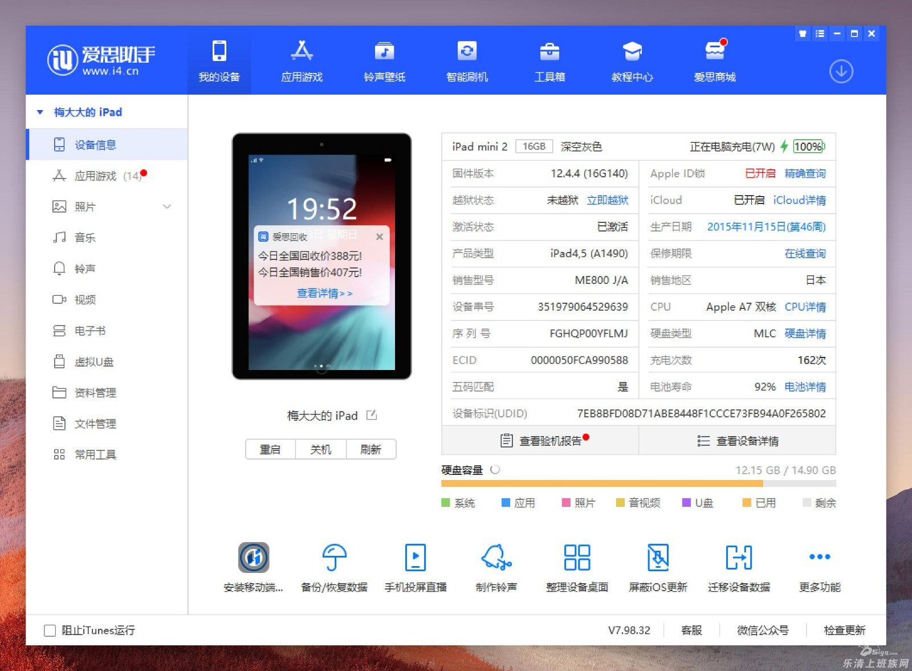The width and height of the screenshot is (912, 671).
Task: Click 整理设备桌面 grid icon
Action: pyautogui.click(x=577, y=557)
